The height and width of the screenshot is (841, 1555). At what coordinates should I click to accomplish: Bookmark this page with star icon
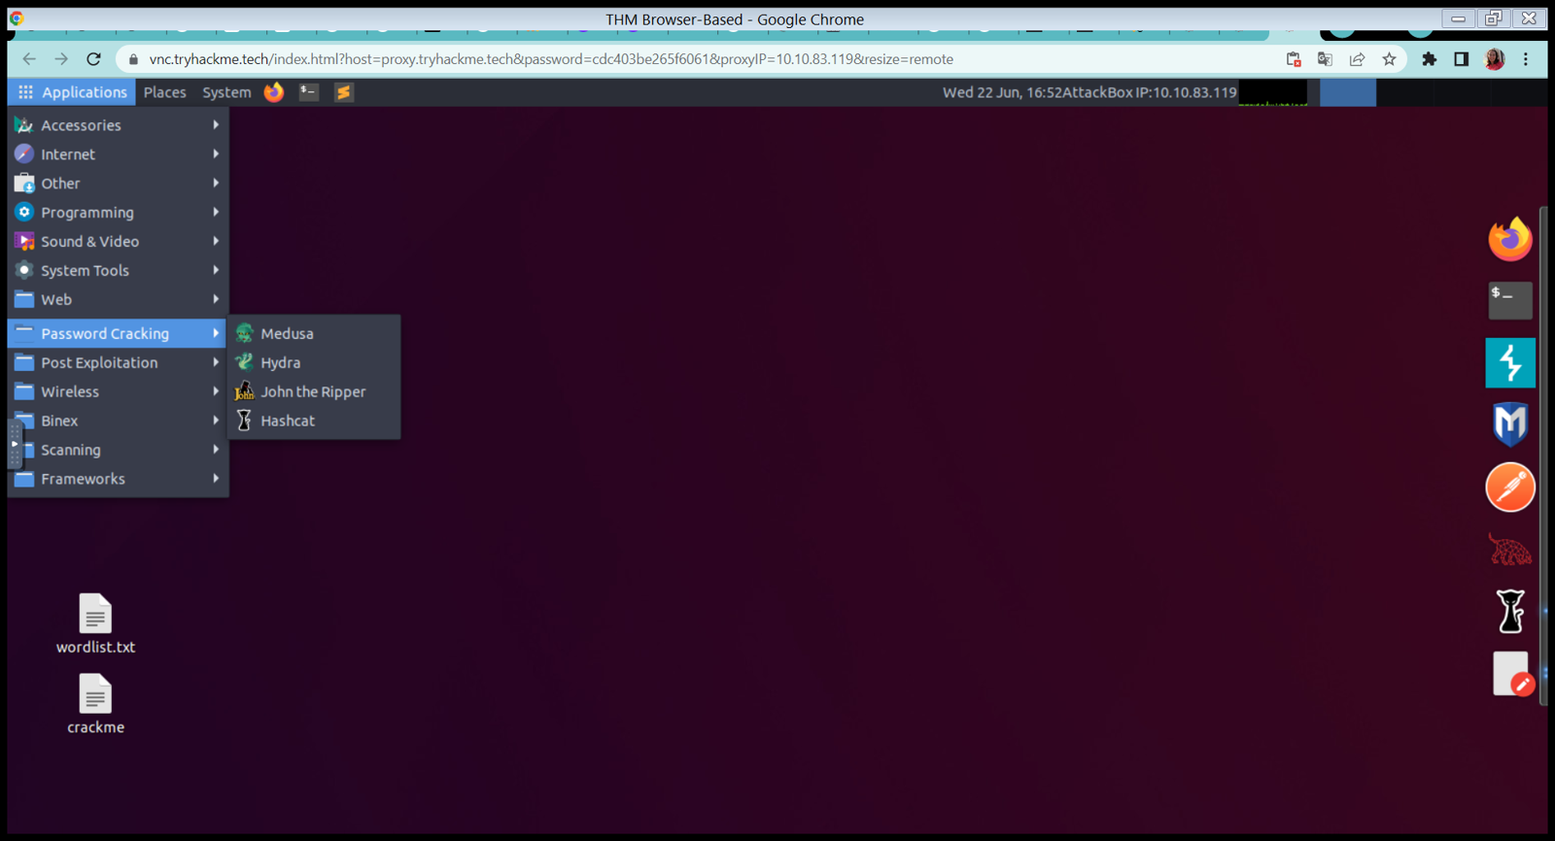(x=1389, y=59)
